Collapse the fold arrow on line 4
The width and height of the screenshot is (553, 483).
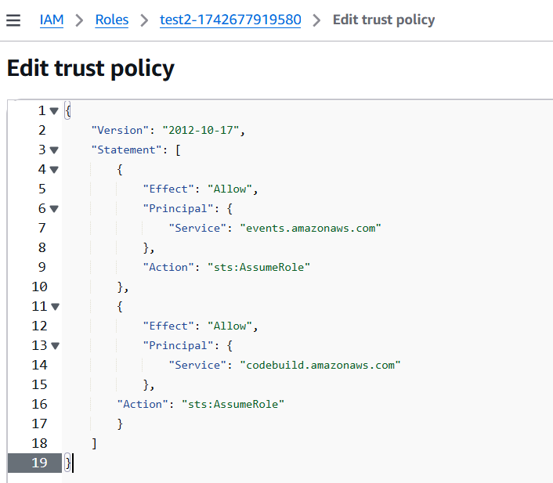(54, 170)
